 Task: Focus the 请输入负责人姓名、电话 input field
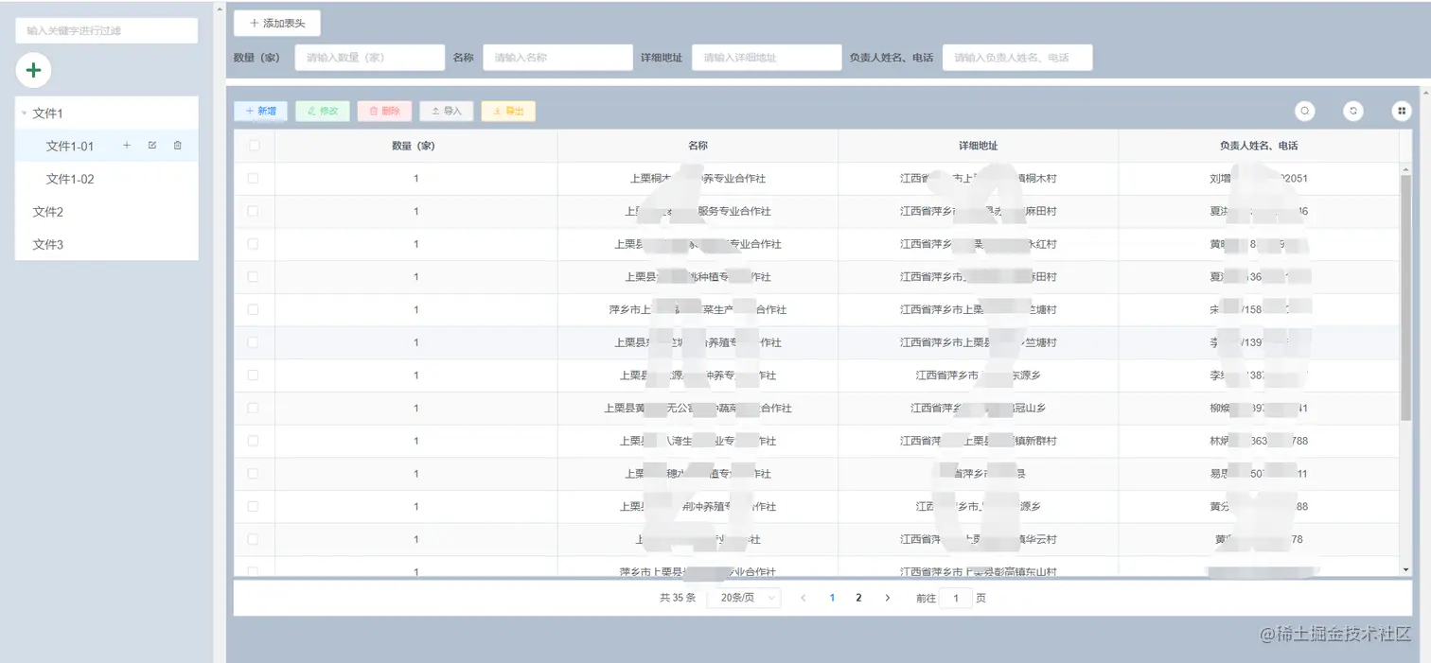1017,58
